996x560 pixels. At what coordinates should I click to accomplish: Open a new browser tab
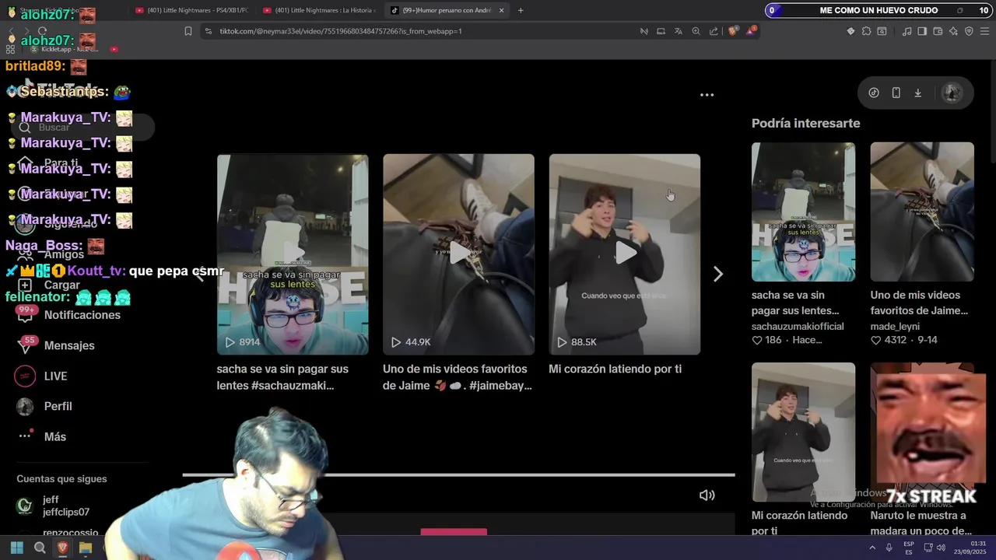pos(521,10)
